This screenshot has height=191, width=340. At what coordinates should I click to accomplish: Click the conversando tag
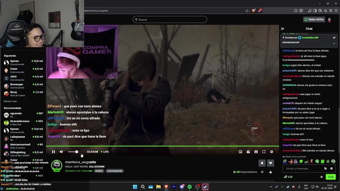click(115, 171)
